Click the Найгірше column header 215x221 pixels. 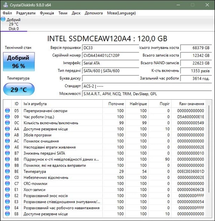[x=137, y=104]
